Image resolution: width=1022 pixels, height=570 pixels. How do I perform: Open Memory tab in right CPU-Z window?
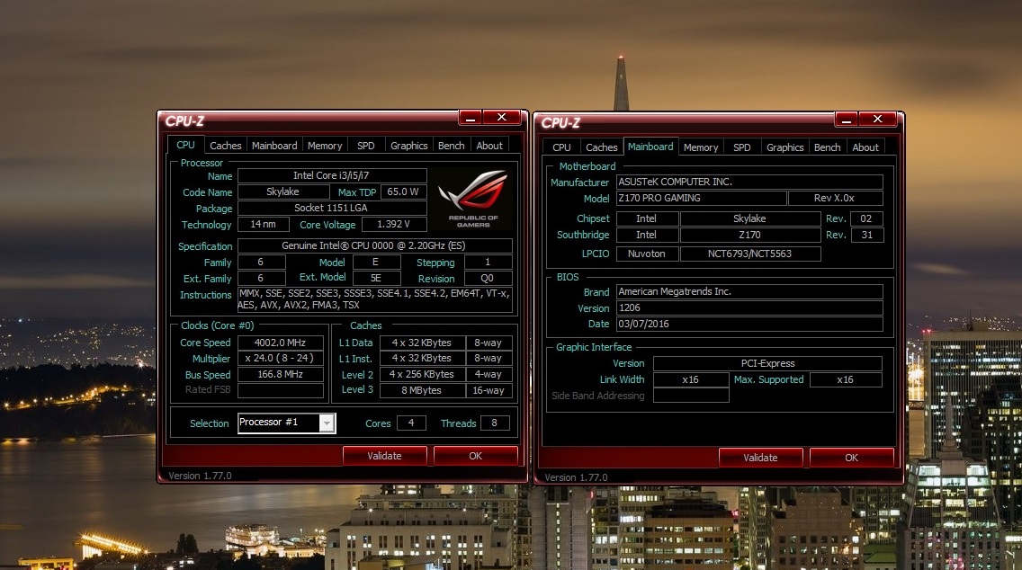click(x=701, y=147)
